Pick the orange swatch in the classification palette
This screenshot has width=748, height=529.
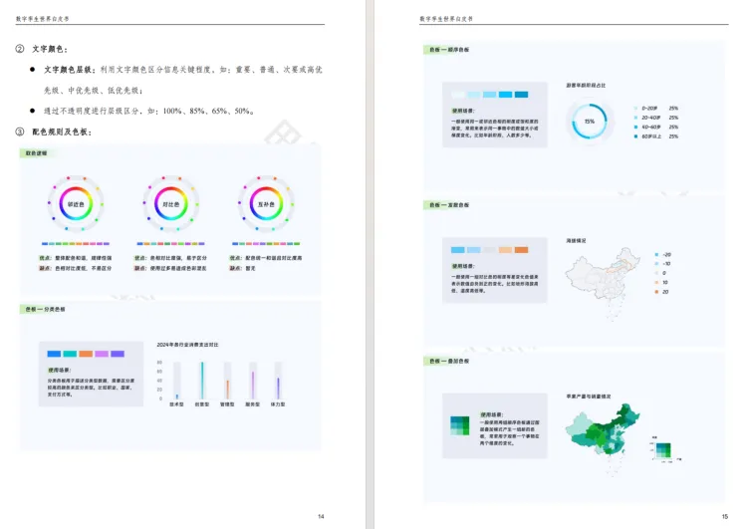(86, 354)
